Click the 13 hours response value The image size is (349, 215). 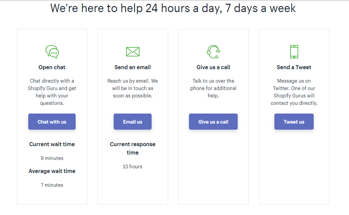pos(132,167)
